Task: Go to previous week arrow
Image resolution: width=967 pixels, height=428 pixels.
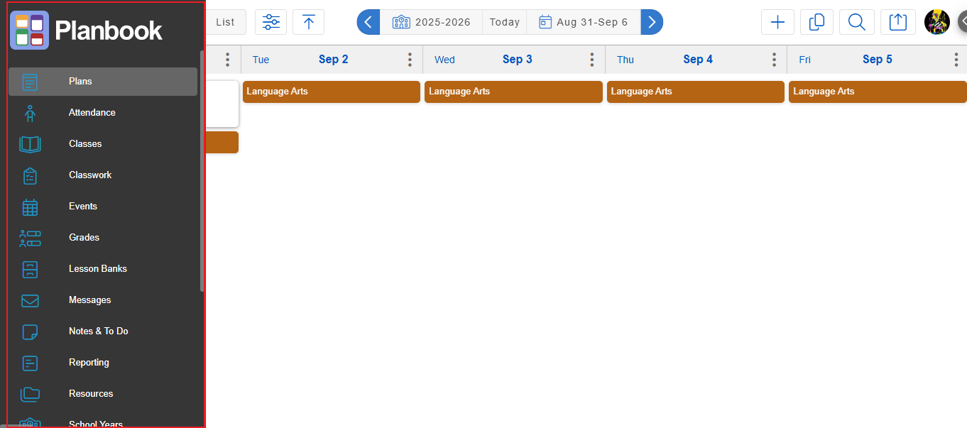Action: (368, 22)
